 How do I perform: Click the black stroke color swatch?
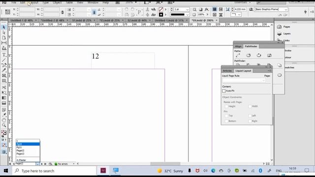(161, 15)
